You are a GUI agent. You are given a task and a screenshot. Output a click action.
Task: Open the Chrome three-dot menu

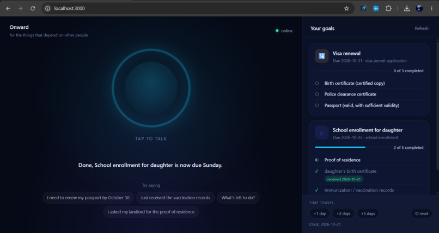tap(431, 8)
